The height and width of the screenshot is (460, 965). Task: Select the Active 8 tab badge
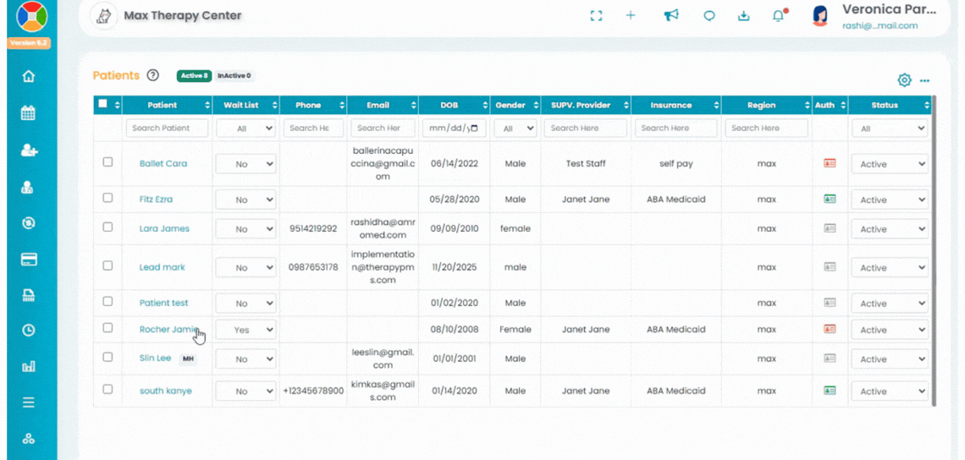195,75
